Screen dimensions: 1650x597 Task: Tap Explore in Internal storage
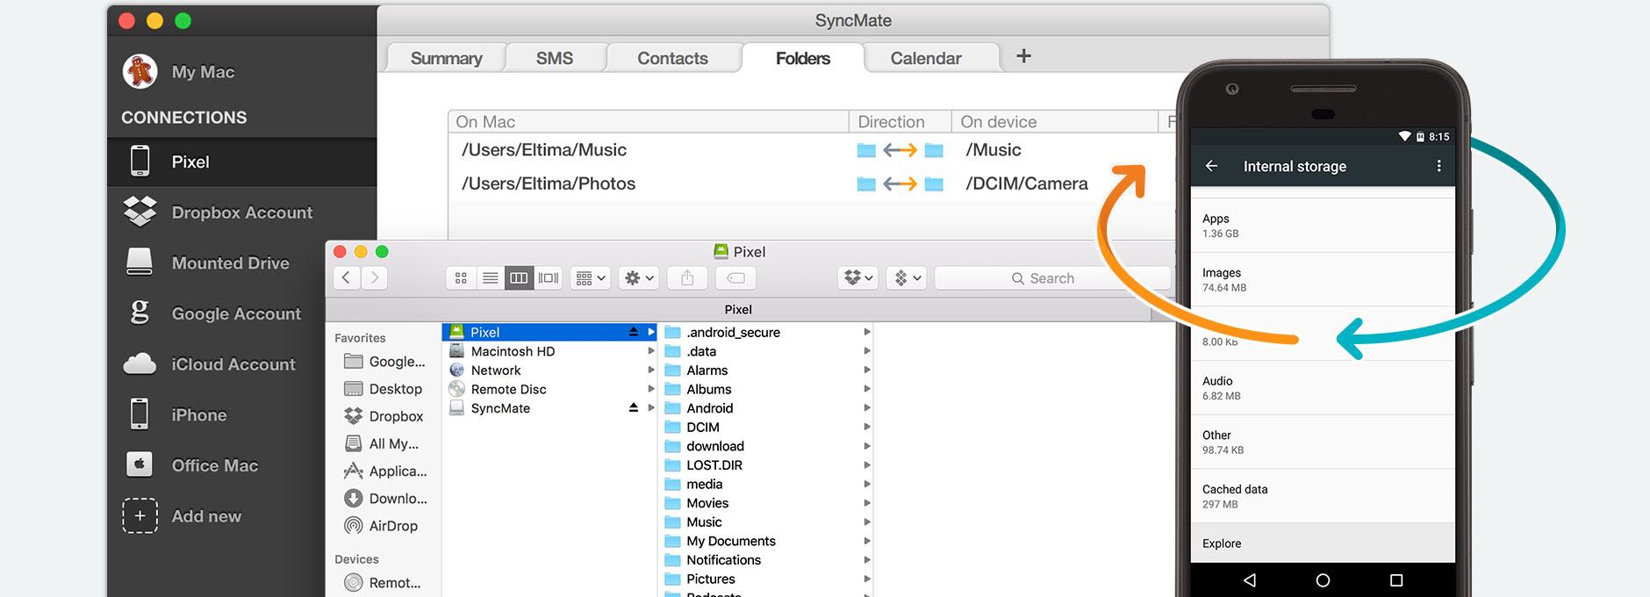coord(1222,543)
